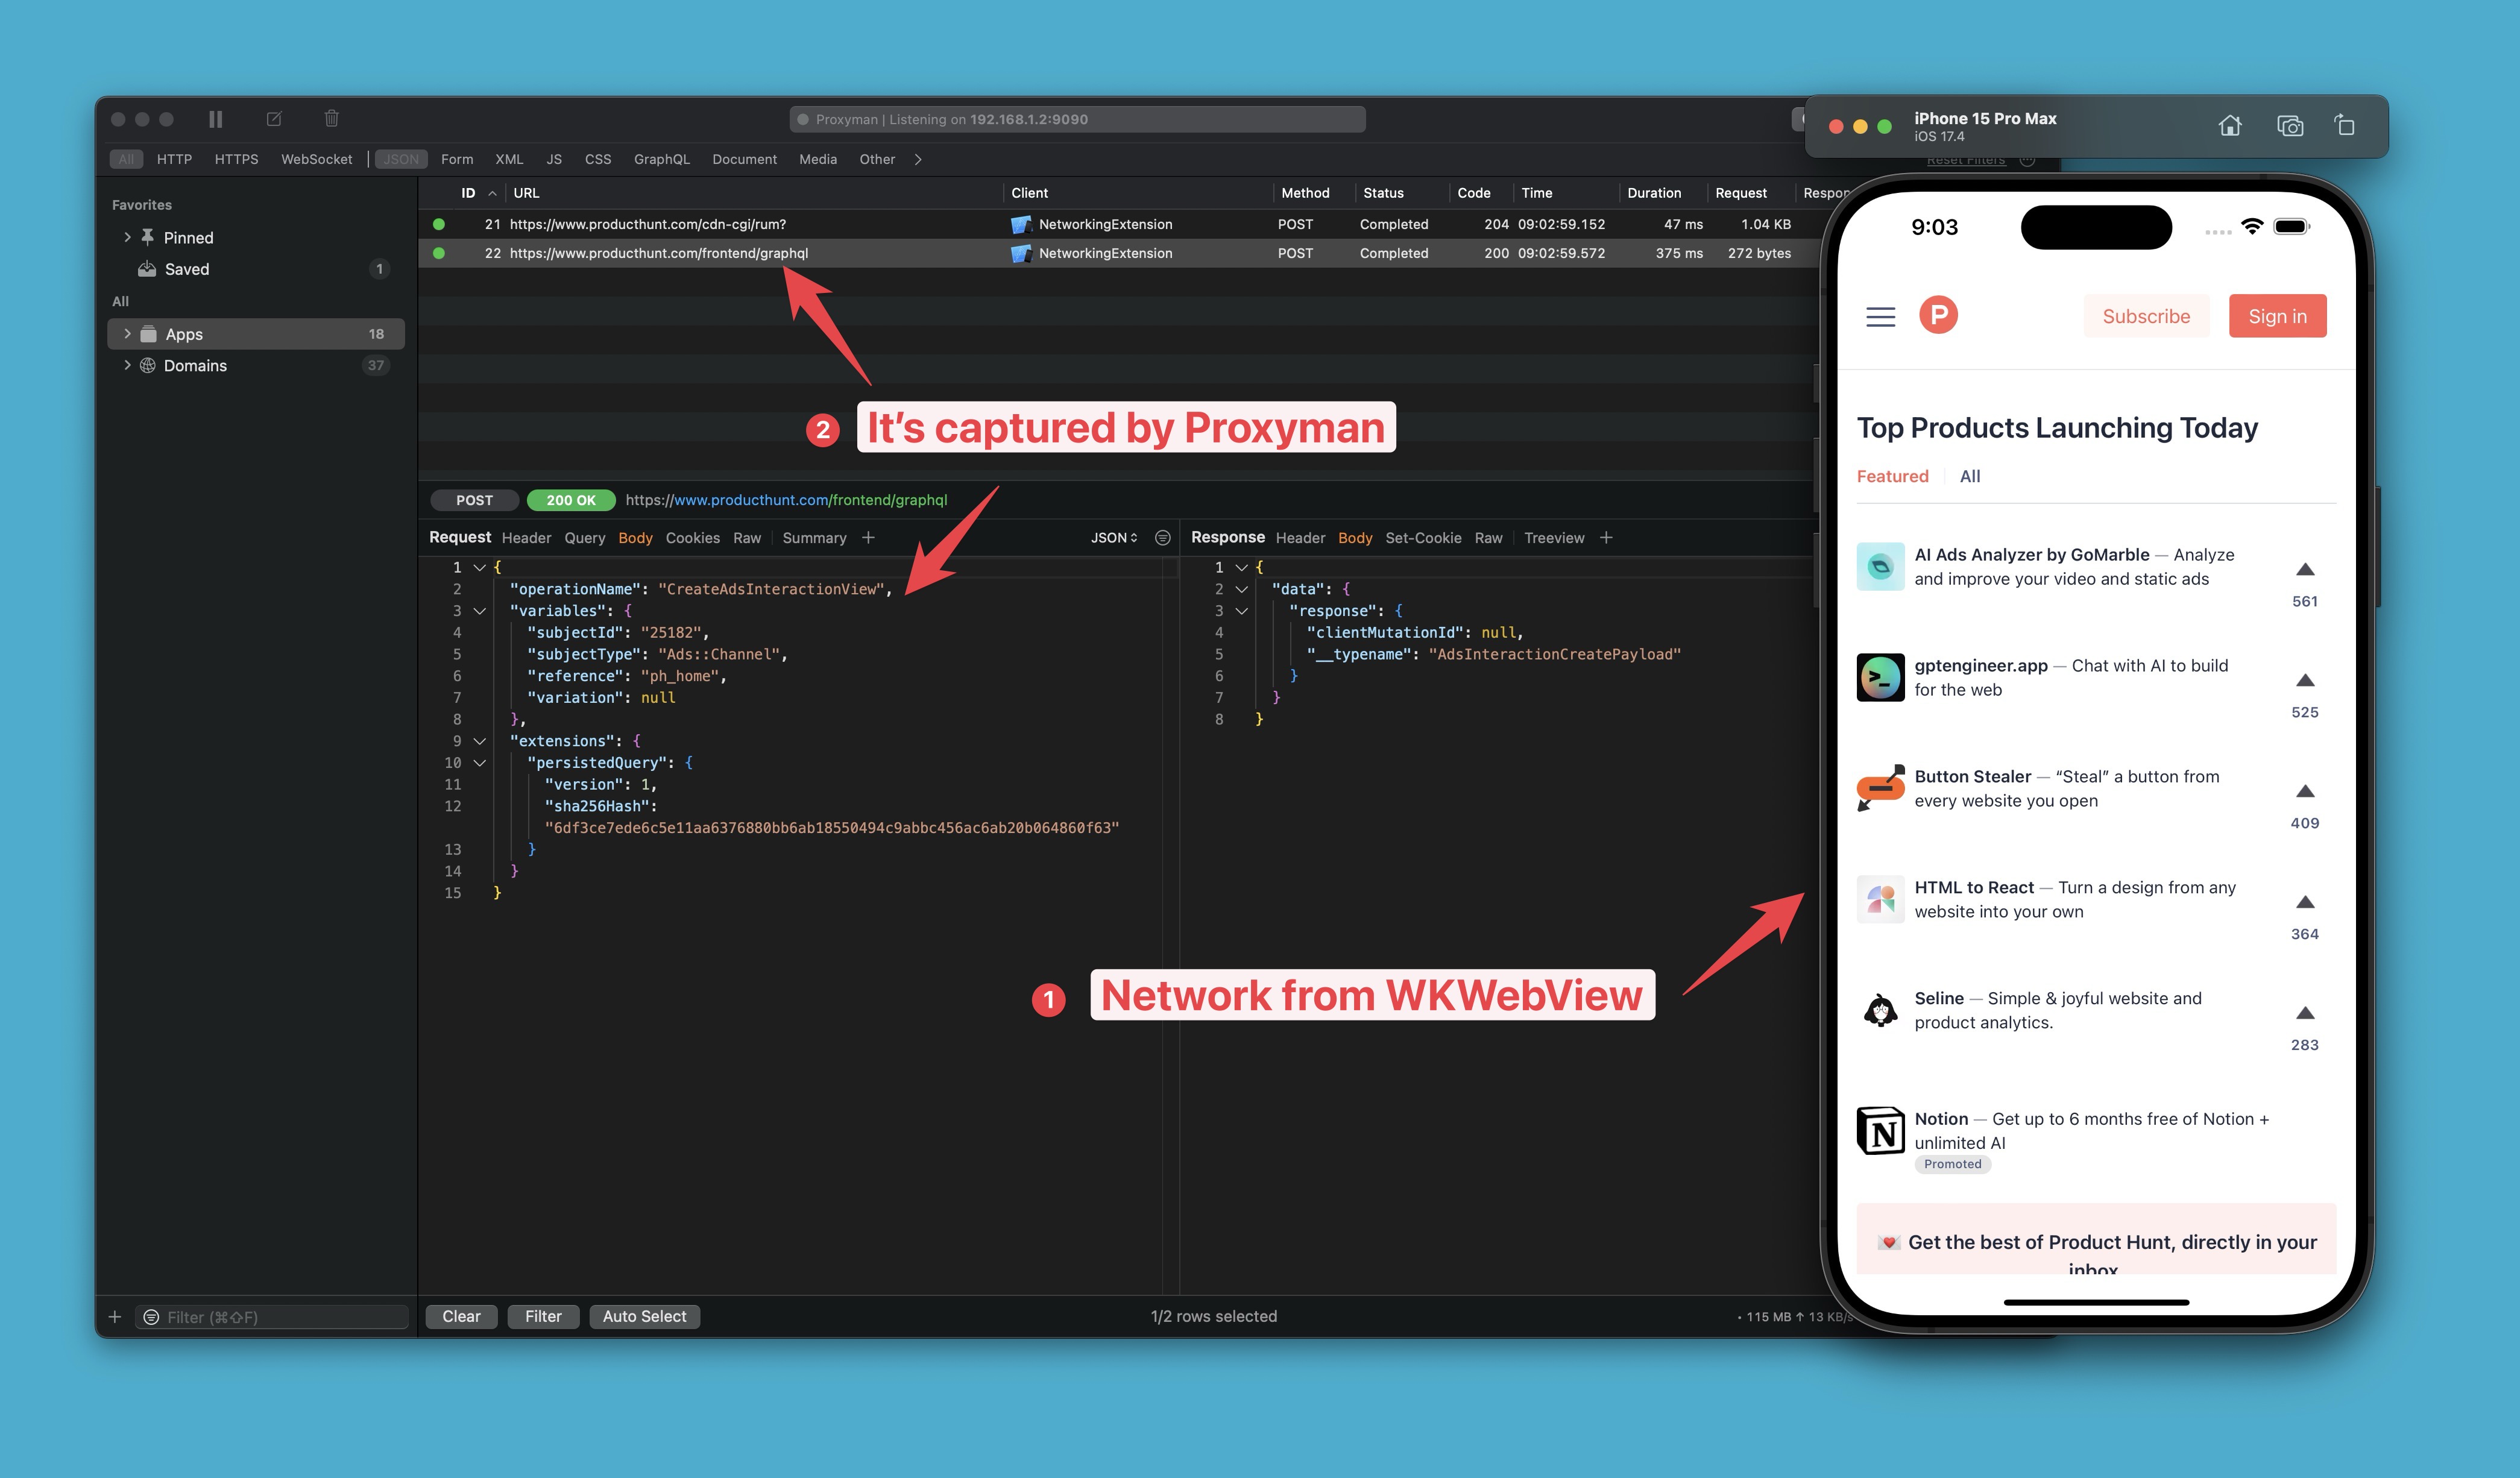Toggle the POST method badge
Screen dimensions: 2520x1478
click(x=473, y=500)
